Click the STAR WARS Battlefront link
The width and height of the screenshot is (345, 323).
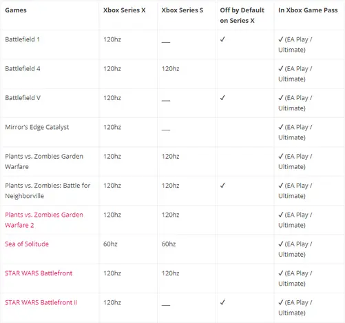click(39, 273)
